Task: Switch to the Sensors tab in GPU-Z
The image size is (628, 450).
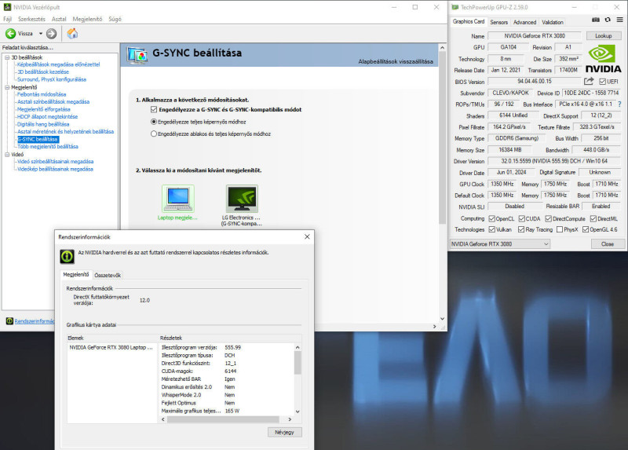Action: (498, 22)
